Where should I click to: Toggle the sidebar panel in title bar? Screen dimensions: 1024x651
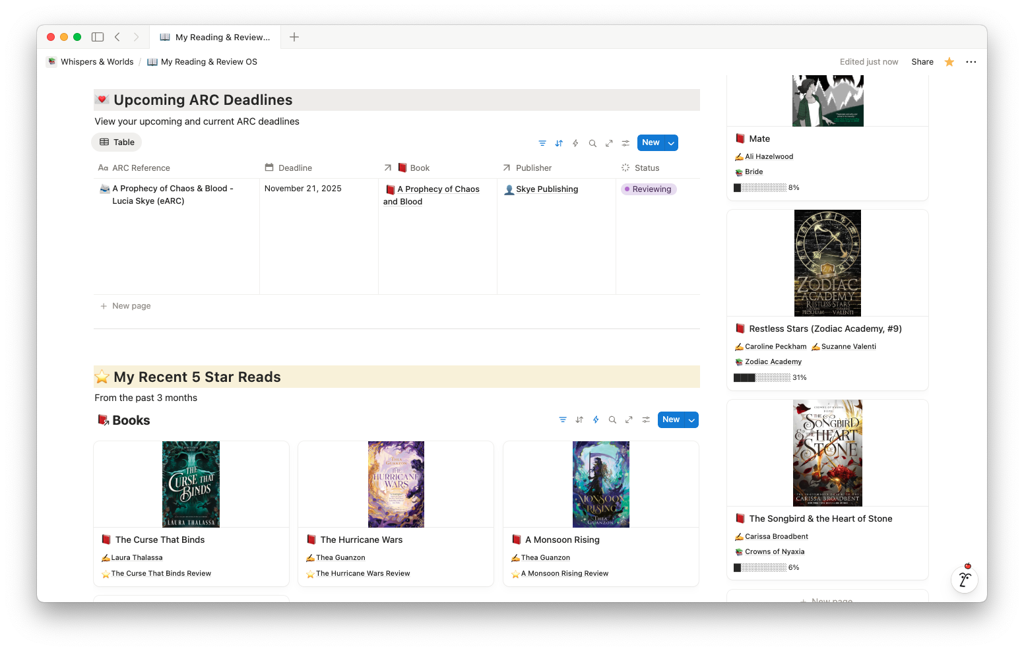click(x=98, y=37)
